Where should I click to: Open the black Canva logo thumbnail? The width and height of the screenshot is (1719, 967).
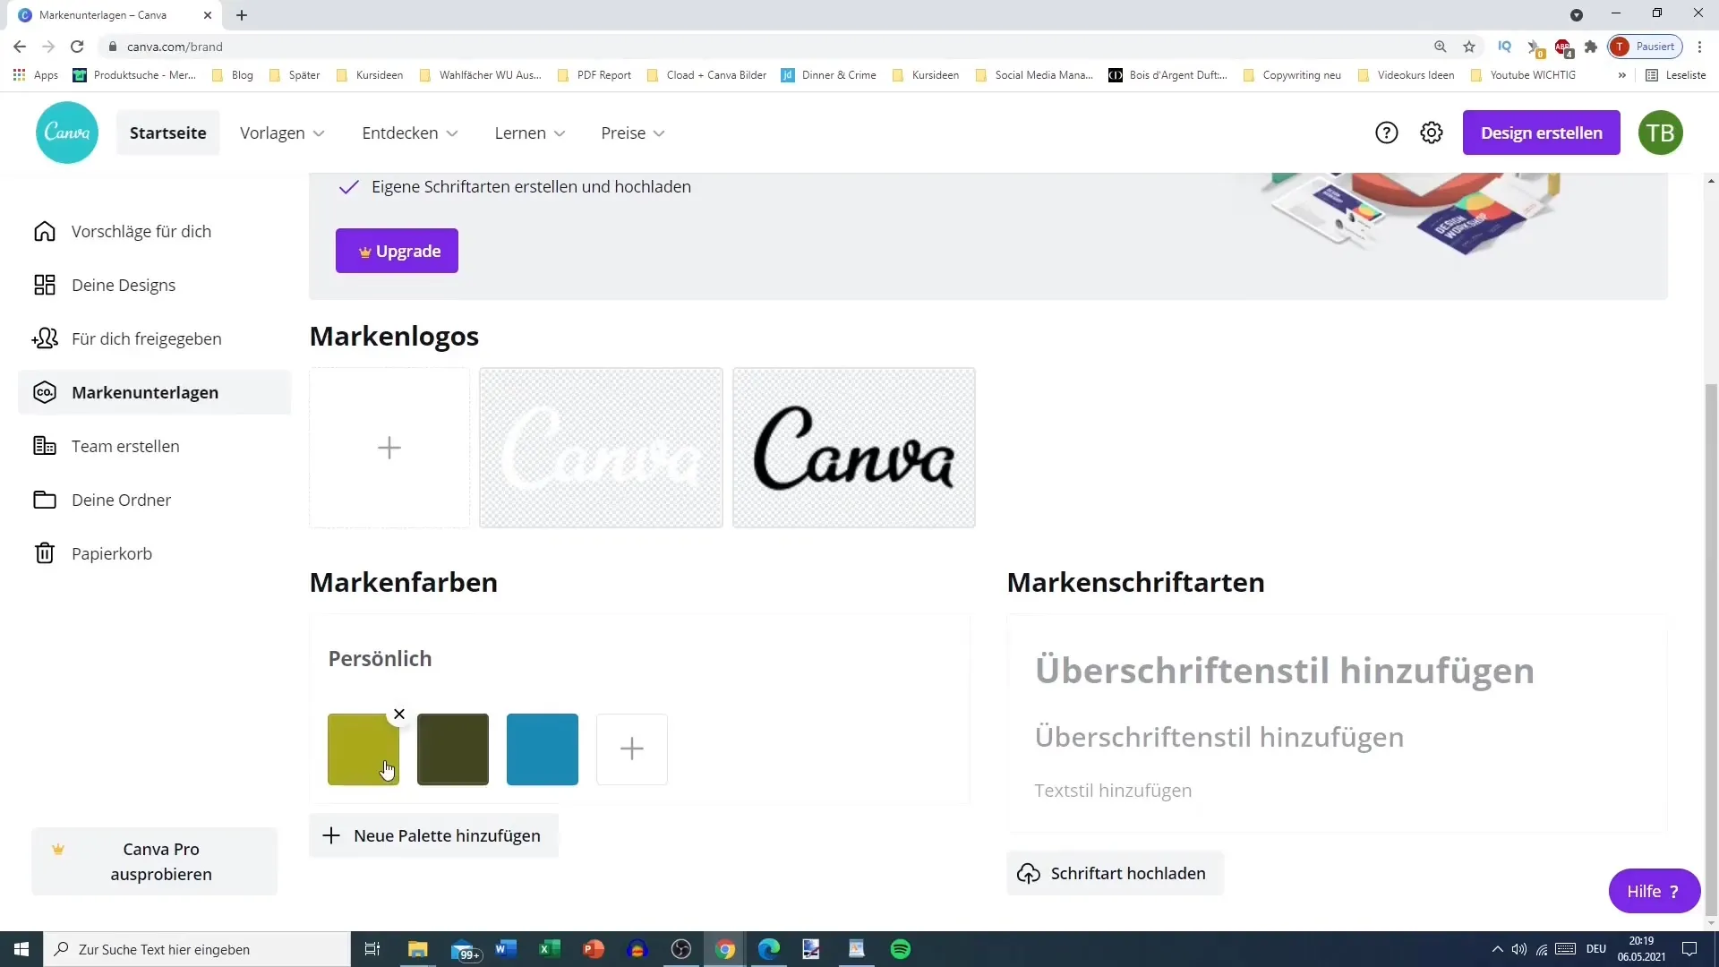click(x=854, y=448)
